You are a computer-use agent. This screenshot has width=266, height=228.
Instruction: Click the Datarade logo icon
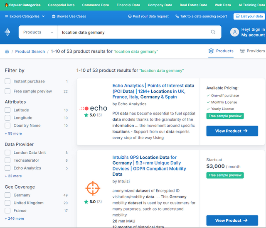(7, 32)
